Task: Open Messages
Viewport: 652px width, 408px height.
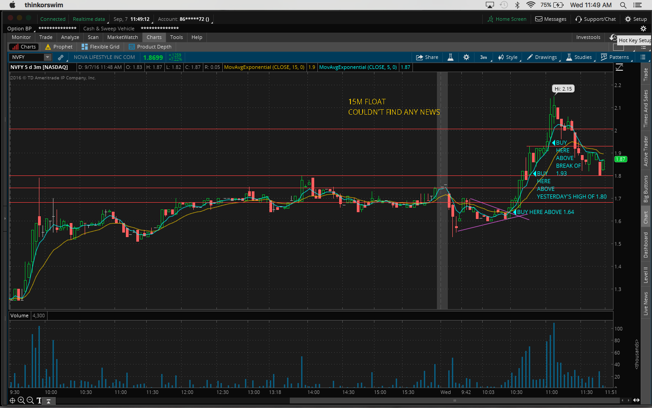Action: pos(551,19)
